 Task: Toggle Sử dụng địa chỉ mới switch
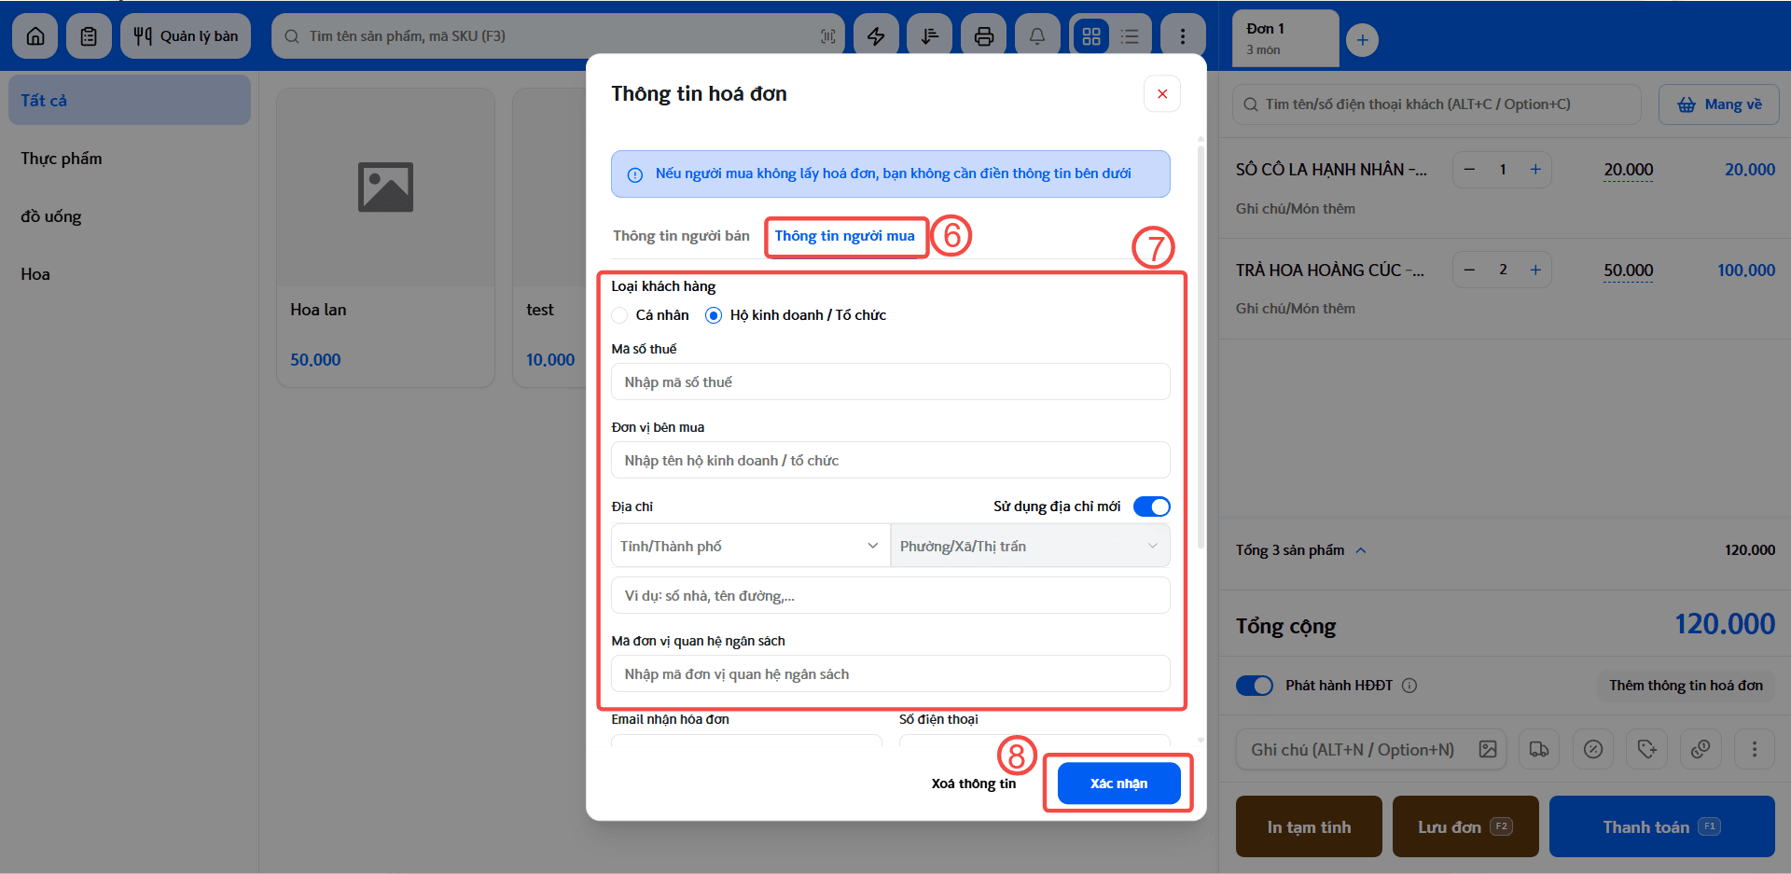(1151, 506)
